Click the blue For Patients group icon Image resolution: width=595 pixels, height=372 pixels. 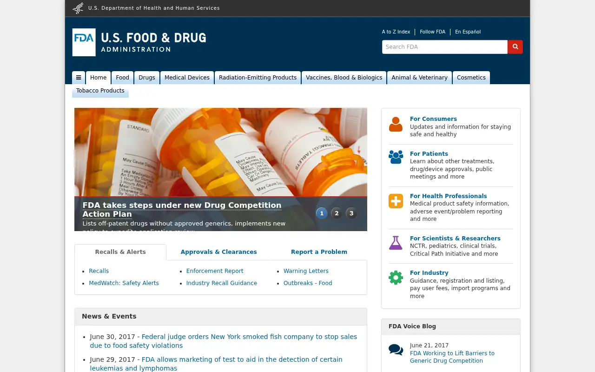(396, 157)
